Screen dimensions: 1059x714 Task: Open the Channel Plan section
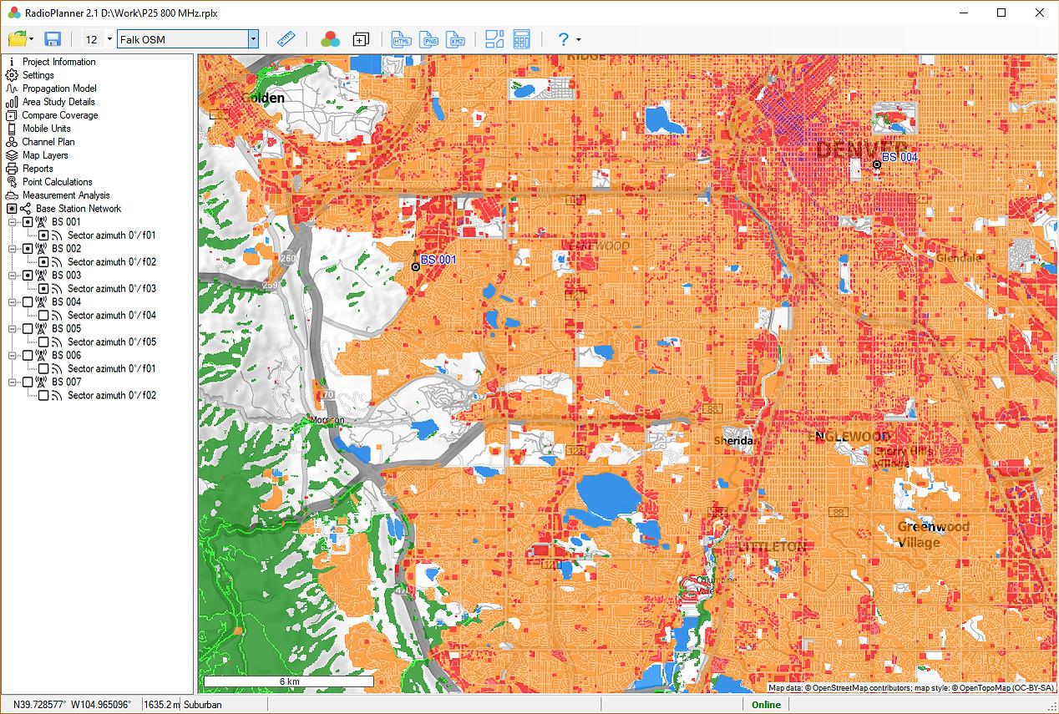48,142
